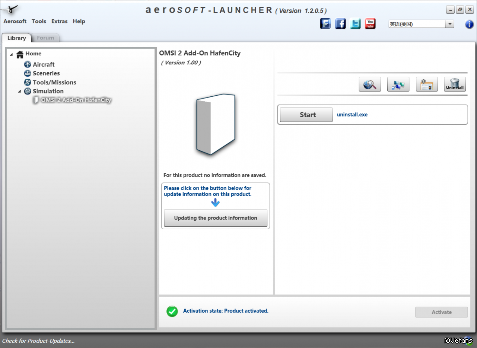Open the Aerosoft menu

click(x=15, y=21)
